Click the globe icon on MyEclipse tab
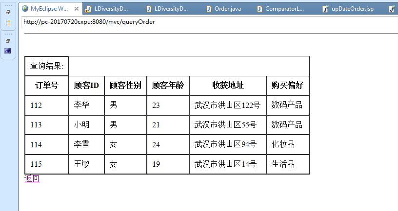 click(25, 9)
